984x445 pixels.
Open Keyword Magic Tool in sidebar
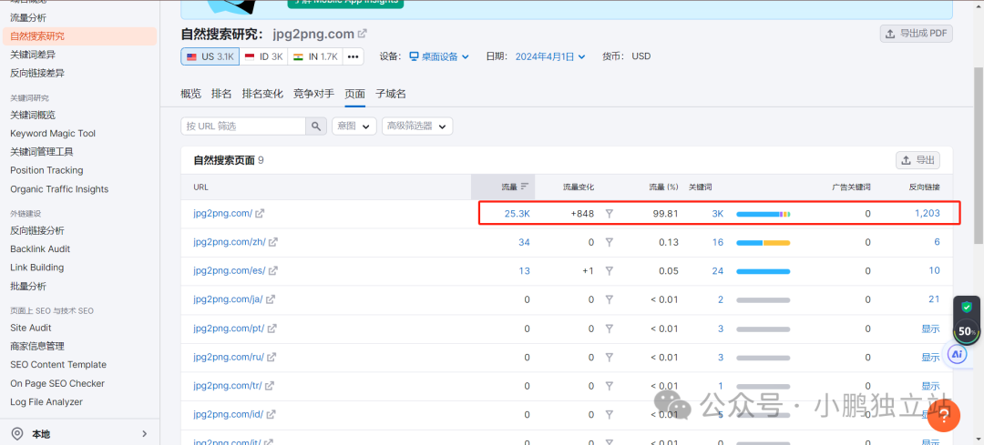click(x=53, y=133)
